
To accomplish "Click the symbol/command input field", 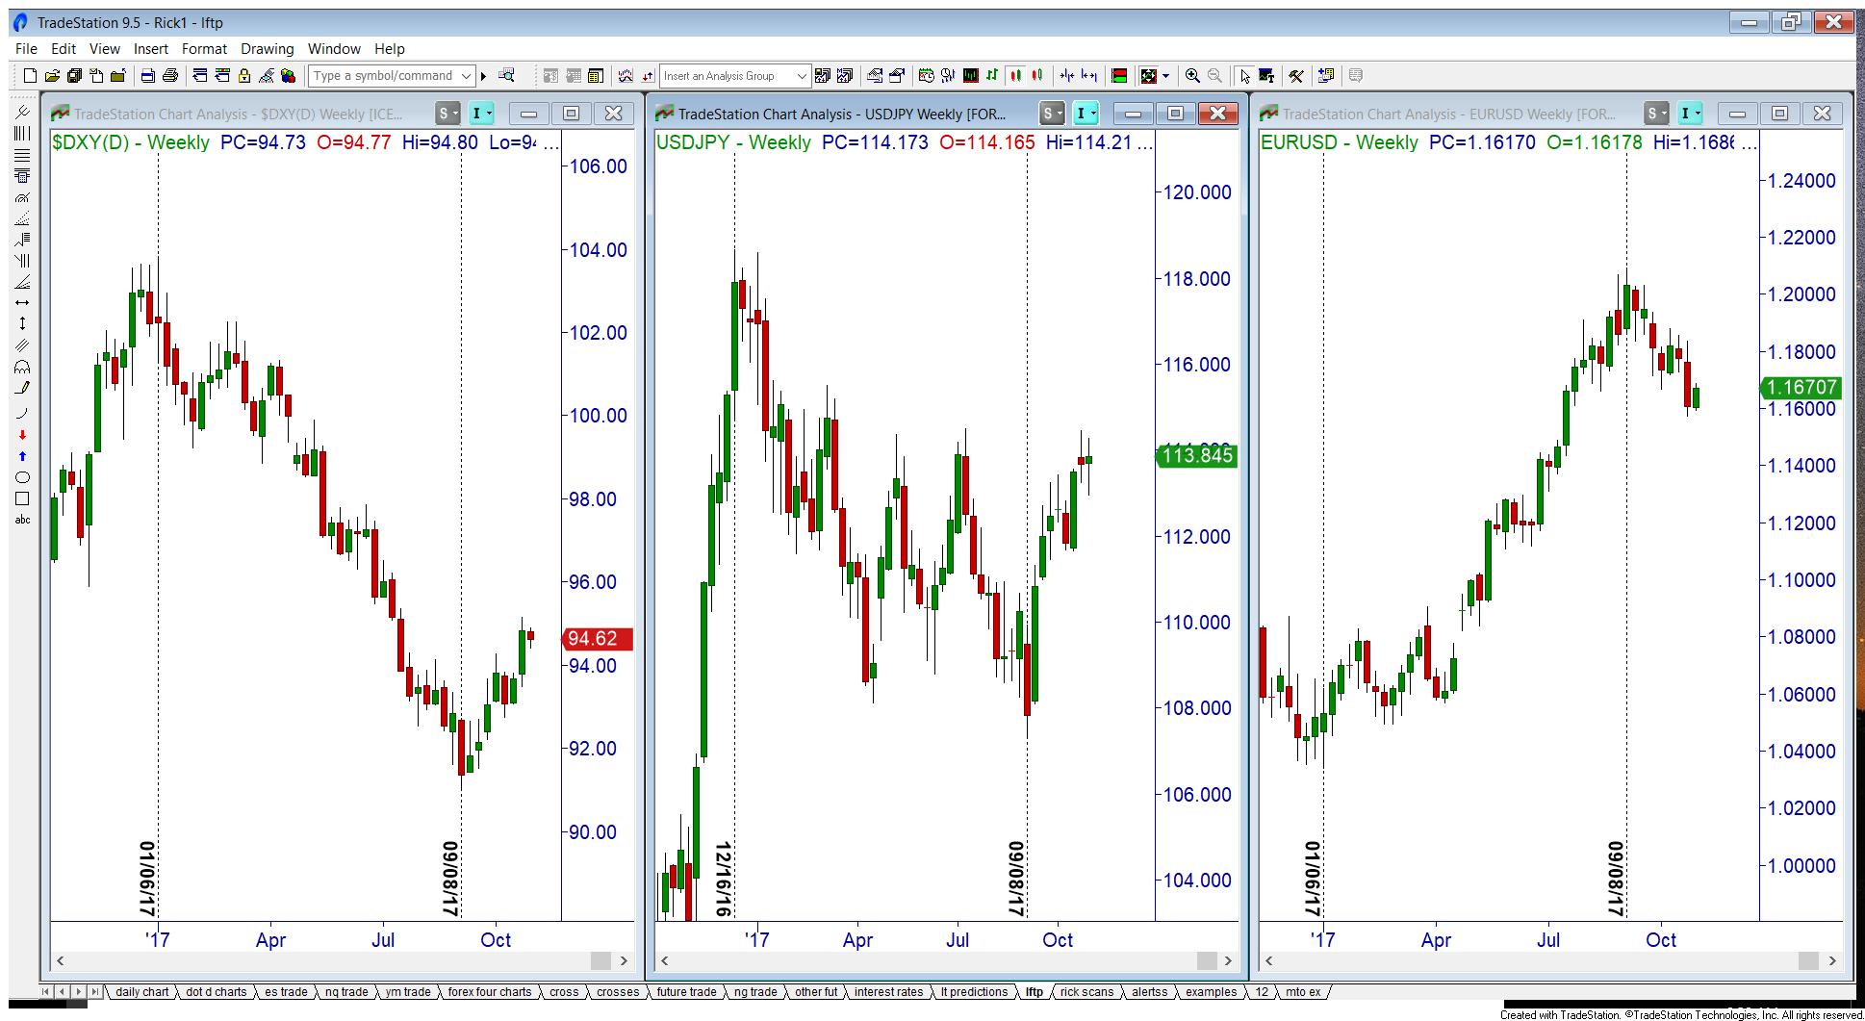I will tap(383, 76).
